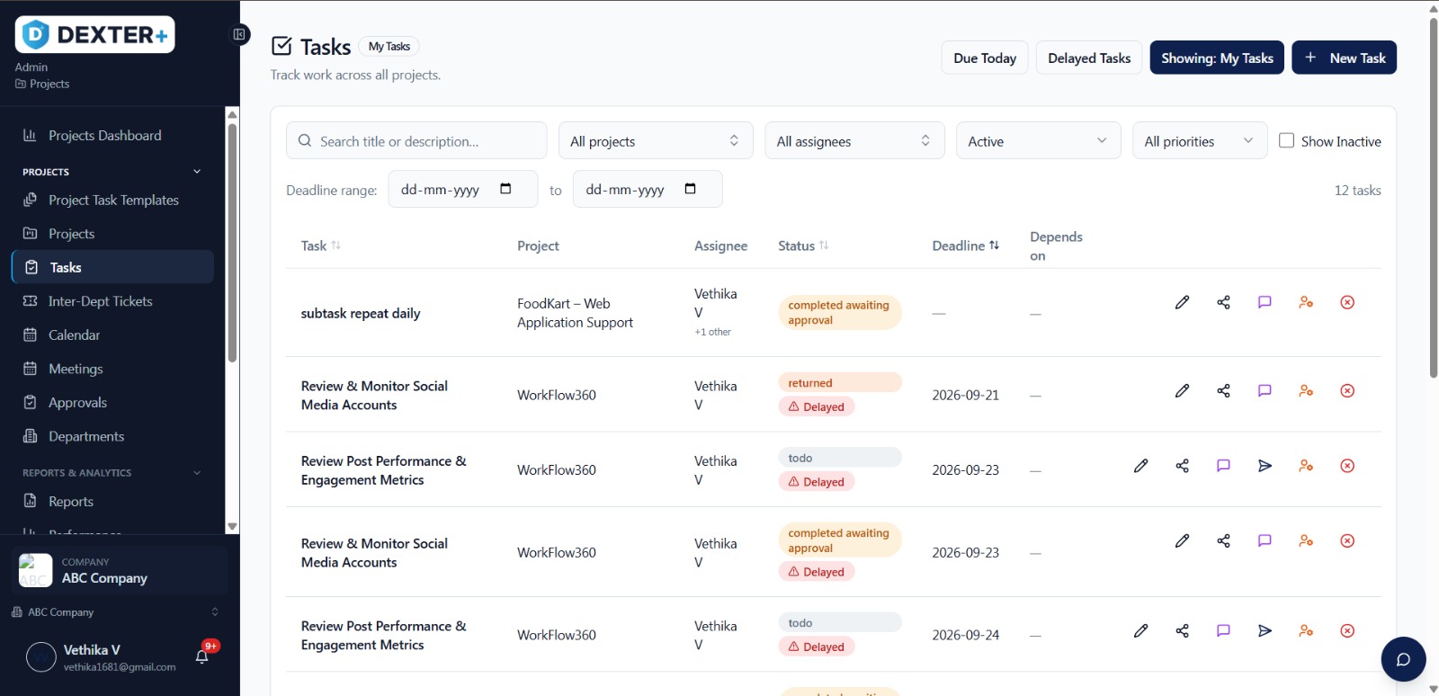This screenshot has width=1439, height=696.
Task: Collapse the REPORTS & ANALYTICS section
Action: [197, 473]
